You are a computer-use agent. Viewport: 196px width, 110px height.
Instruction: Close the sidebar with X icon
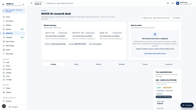click(x=23, y=5)
